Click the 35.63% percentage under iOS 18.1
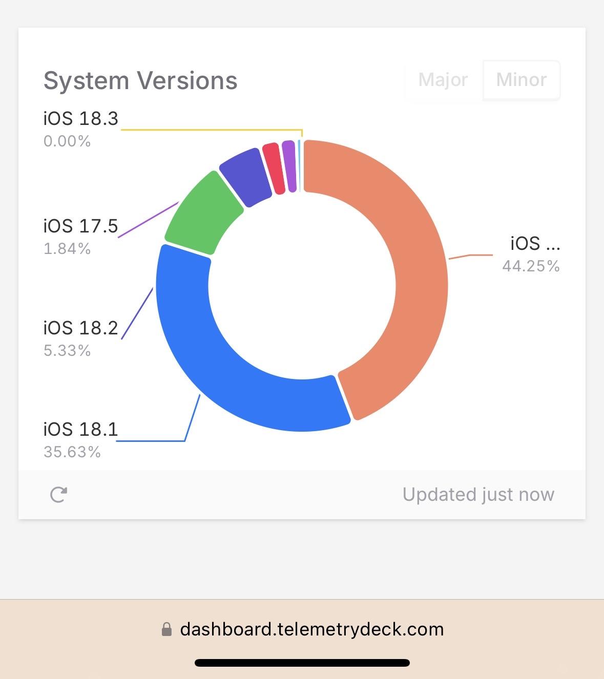604x679 pixels. pyautogui.click(x=72, y=452)
